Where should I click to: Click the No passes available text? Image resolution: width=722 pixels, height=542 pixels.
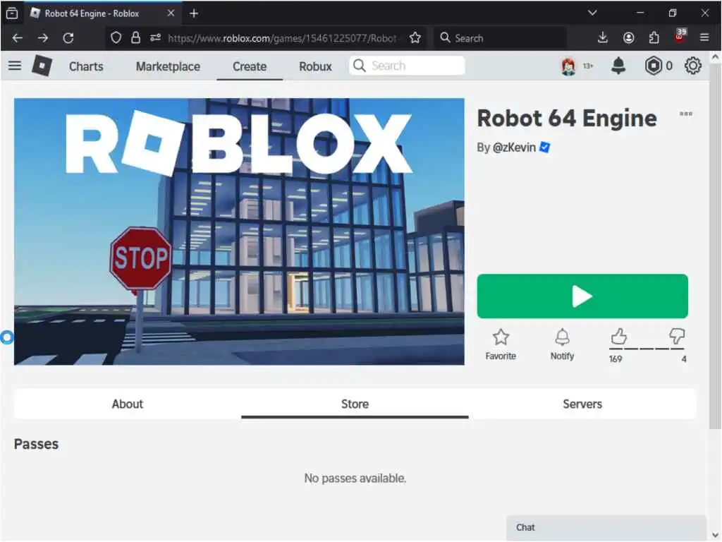(x=355, y=478)
